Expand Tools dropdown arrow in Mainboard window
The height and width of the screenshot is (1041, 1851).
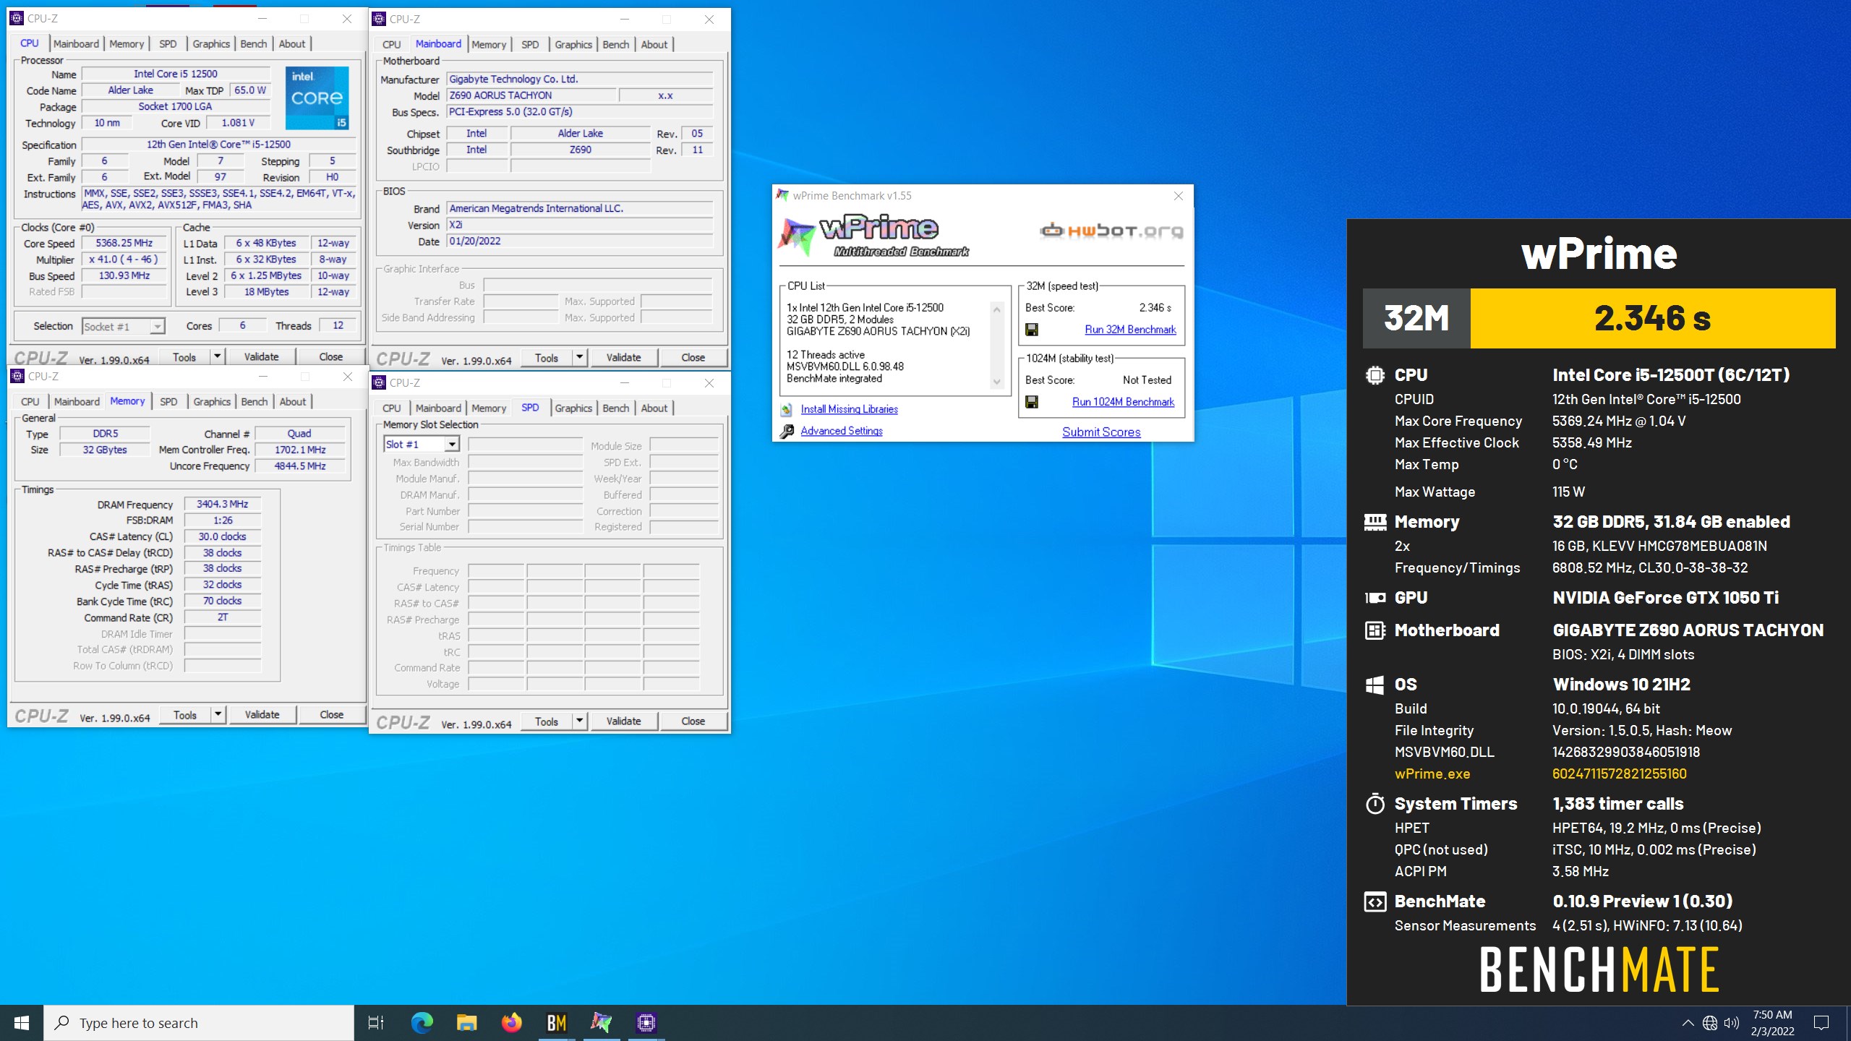[579, 358]
